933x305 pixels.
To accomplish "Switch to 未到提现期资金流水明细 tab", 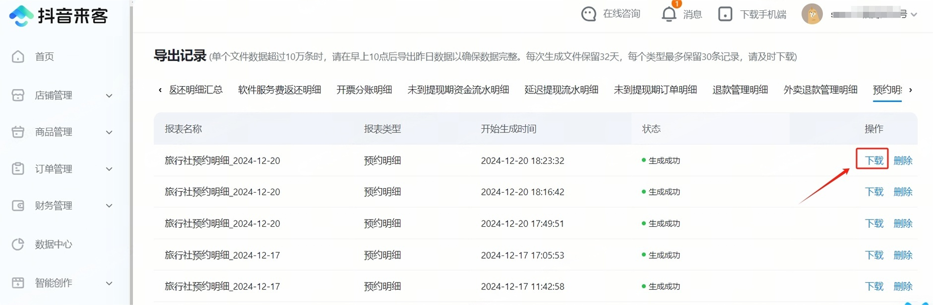I will [458, 90].
